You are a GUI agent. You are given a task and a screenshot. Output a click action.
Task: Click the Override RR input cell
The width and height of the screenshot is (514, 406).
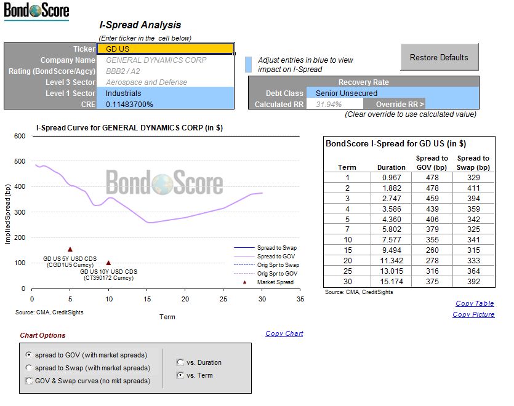coord(452,104)
